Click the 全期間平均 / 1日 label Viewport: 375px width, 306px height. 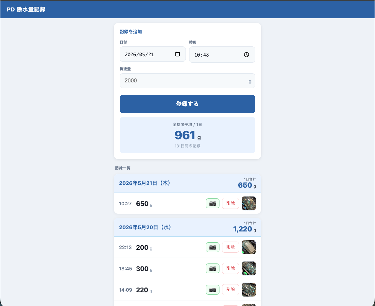click(187, 125)
